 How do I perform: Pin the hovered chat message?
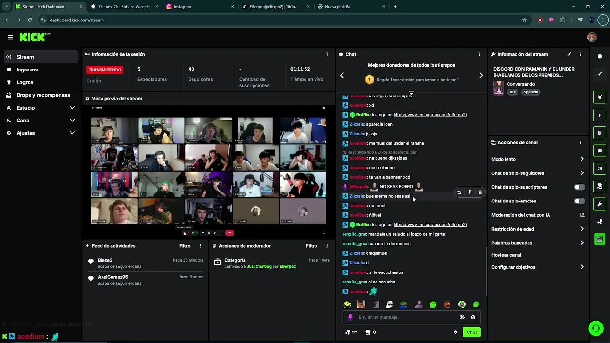pos(469,192)
